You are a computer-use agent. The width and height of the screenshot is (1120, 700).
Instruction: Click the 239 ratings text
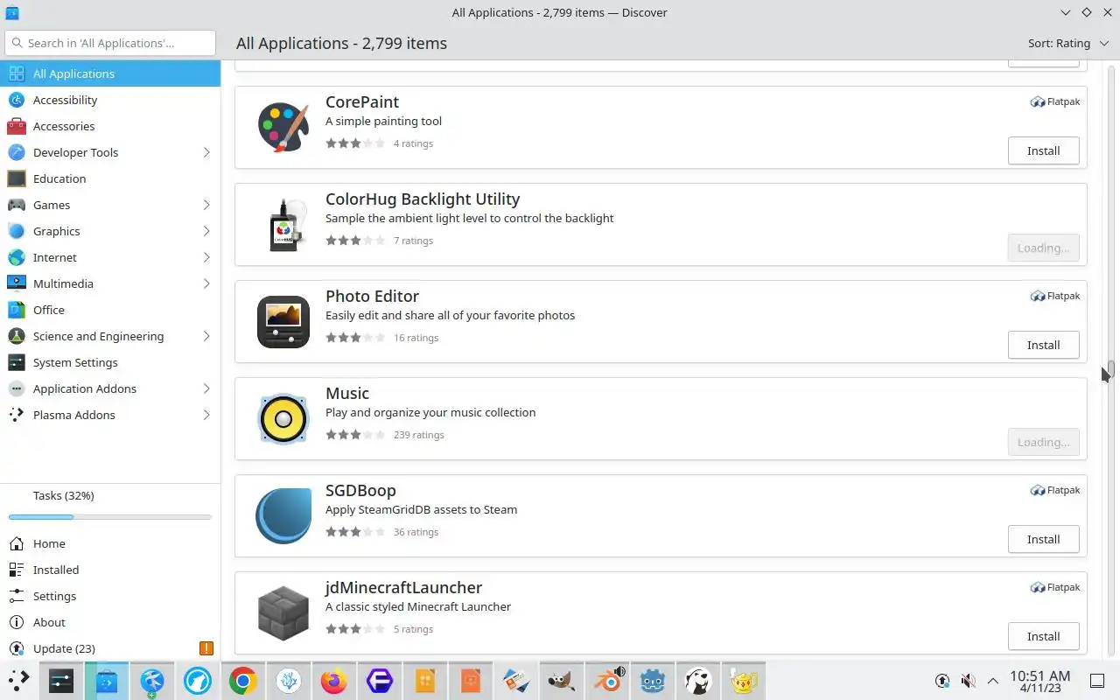coord(419,435)
